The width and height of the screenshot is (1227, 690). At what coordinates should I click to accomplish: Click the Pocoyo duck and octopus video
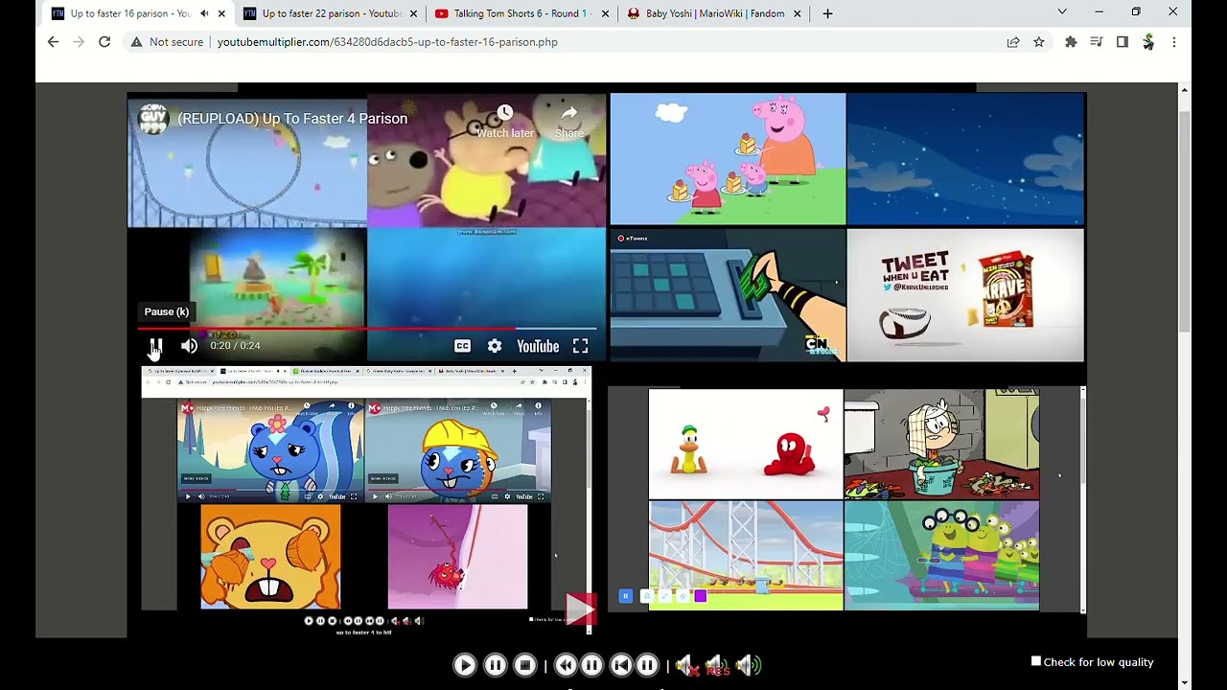tap(746, 445)
